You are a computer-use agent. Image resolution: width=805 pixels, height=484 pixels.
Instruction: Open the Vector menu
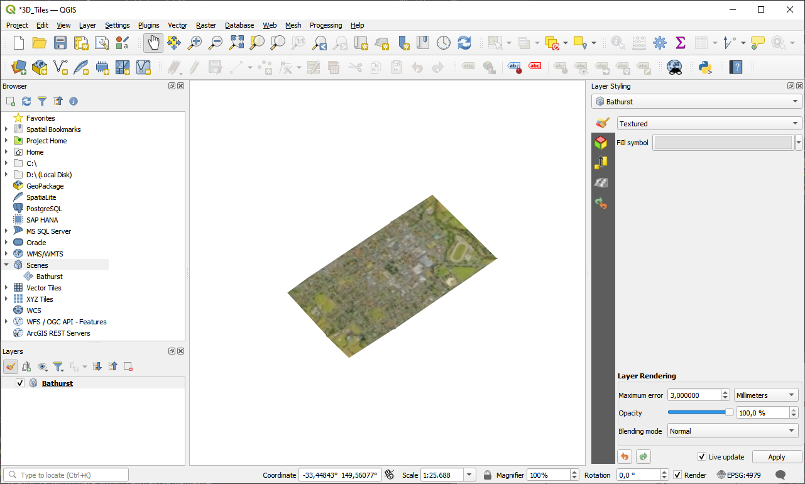[x=177, y=25]
